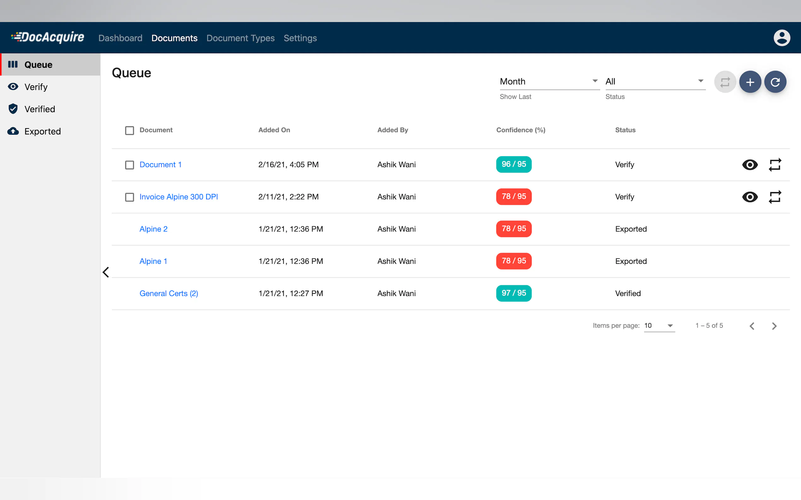Image resolution: width=801 pixels, height=500 pixels.
Task: Open the General Certs (2) link
Action: tap(168, 293)
